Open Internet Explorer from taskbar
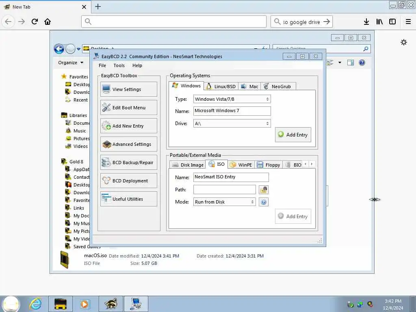The height and width of the screenshot is (312, 416). coord(35,304)
